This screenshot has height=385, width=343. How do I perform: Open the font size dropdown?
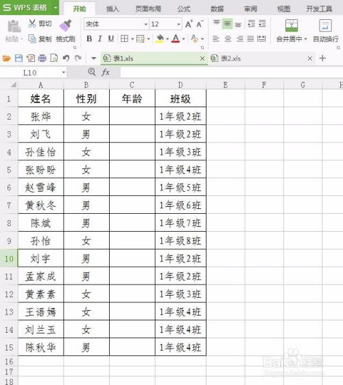tap(178, 24)
